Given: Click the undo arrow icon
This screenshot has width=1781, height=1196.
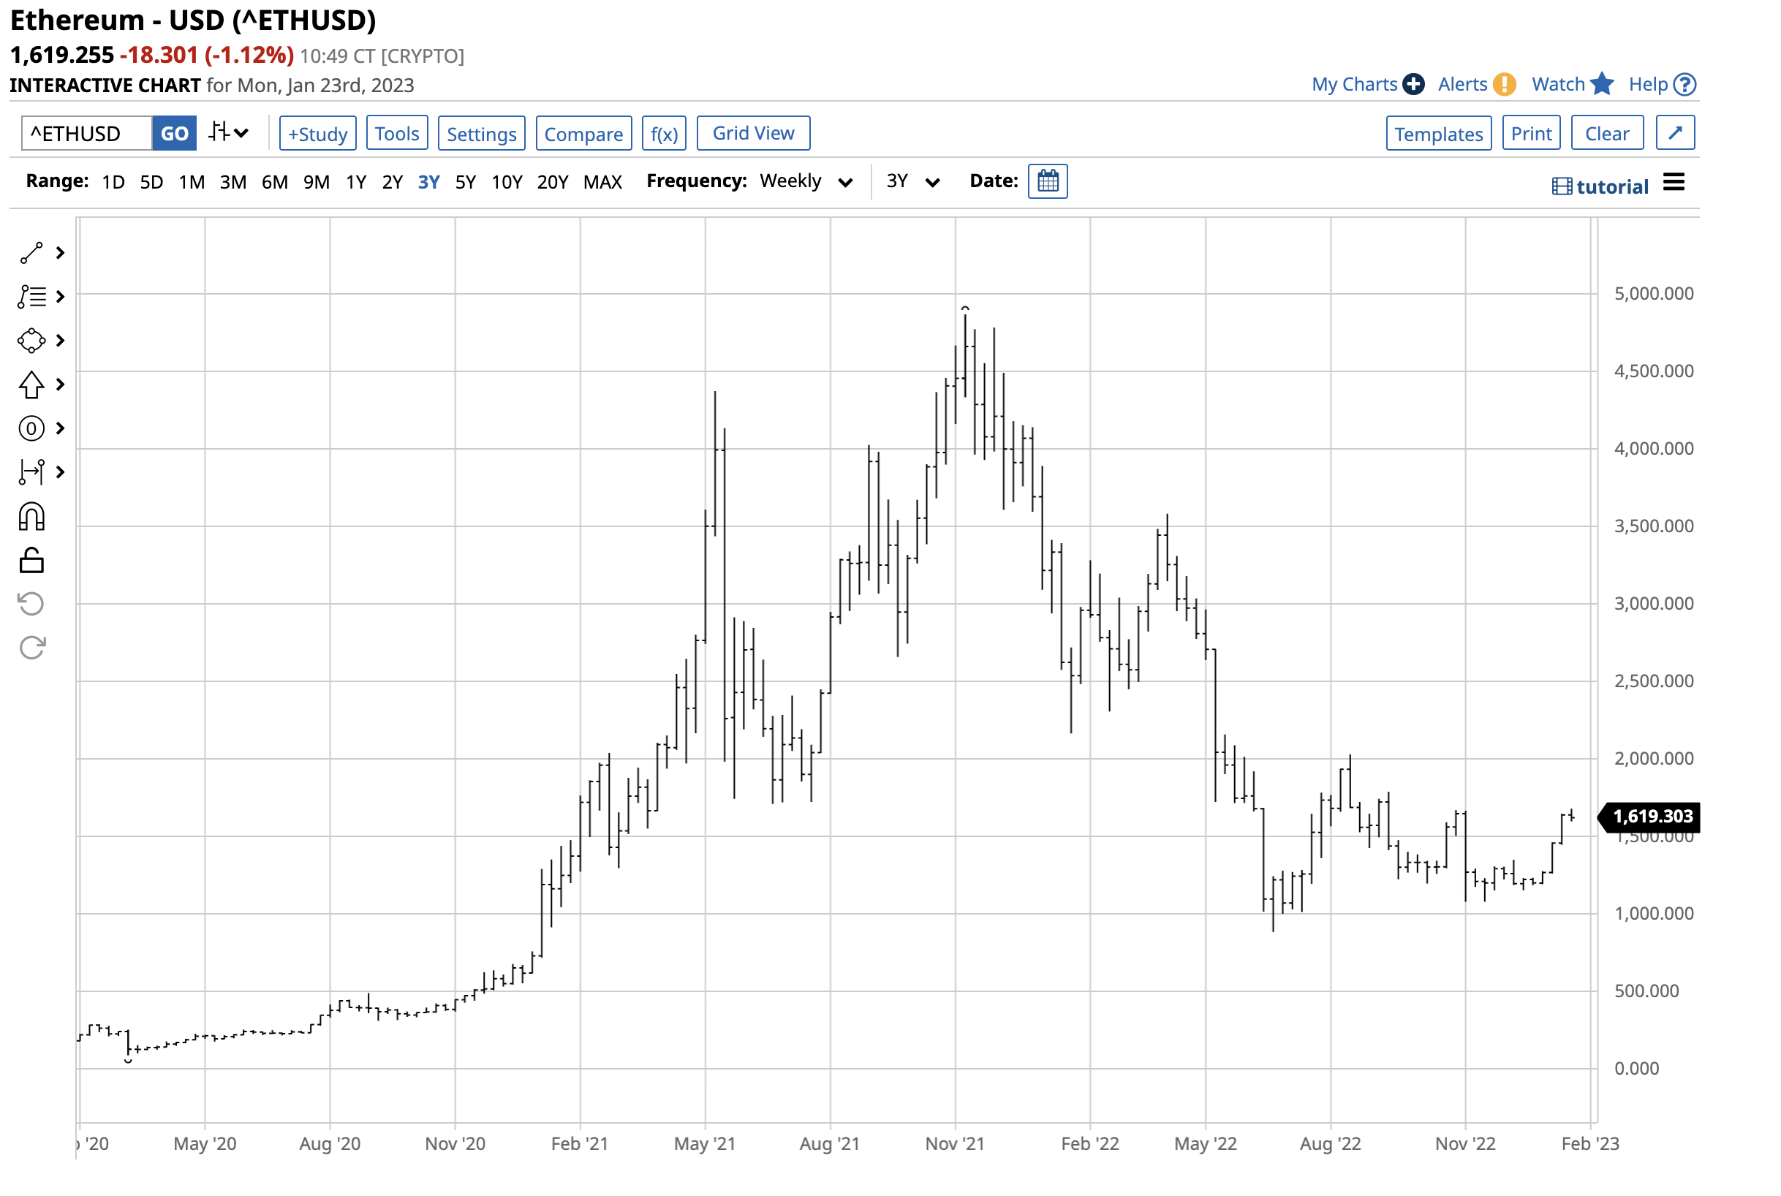Looking at the screenshot, I should point(31,605).
